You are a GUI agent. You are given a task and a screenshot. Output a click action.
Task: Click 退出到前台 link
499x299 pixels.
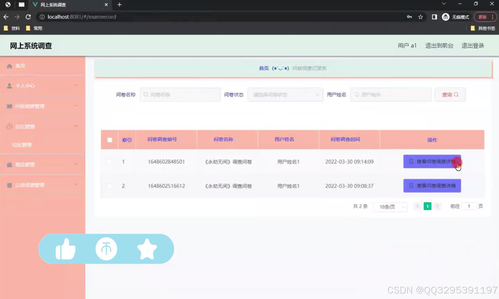[x=439, y=46]
